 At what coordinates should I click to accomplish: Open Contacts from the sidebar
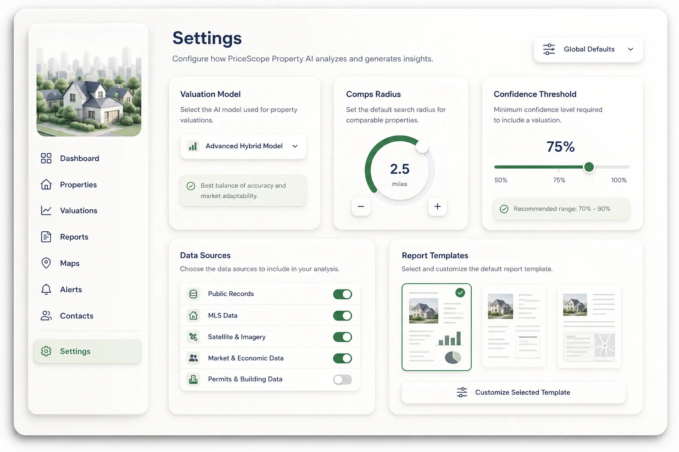[x=88, y=316]
